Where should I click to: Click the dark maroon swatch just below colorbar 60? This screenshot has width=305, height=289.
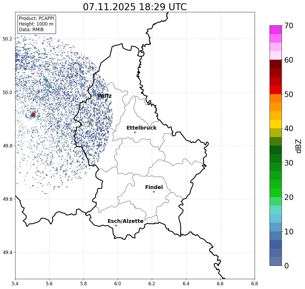click(276, 64)
